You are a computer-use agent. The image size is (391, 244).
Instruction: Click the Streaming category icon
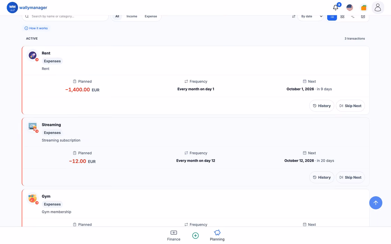click(33, 127)
